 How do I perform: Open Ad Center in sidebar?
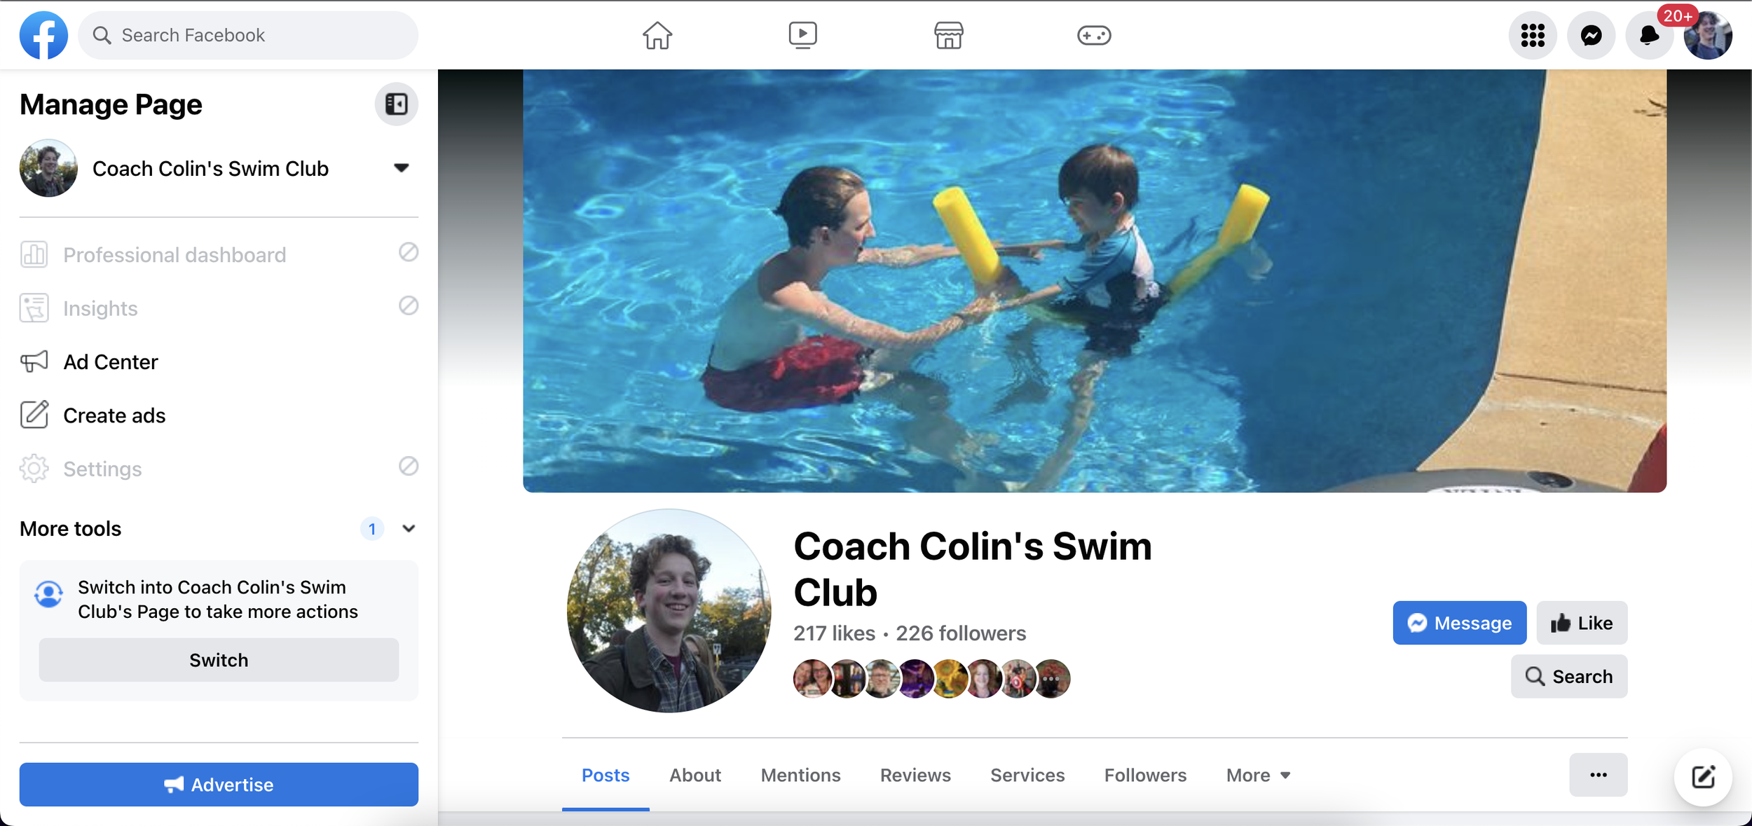point(111,362)
